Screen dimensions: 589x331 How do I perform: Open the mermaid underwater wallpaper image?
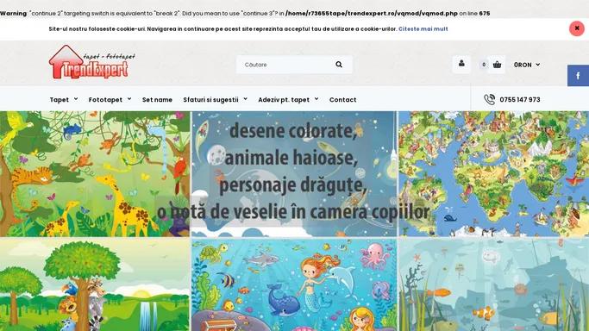[294, 284]
